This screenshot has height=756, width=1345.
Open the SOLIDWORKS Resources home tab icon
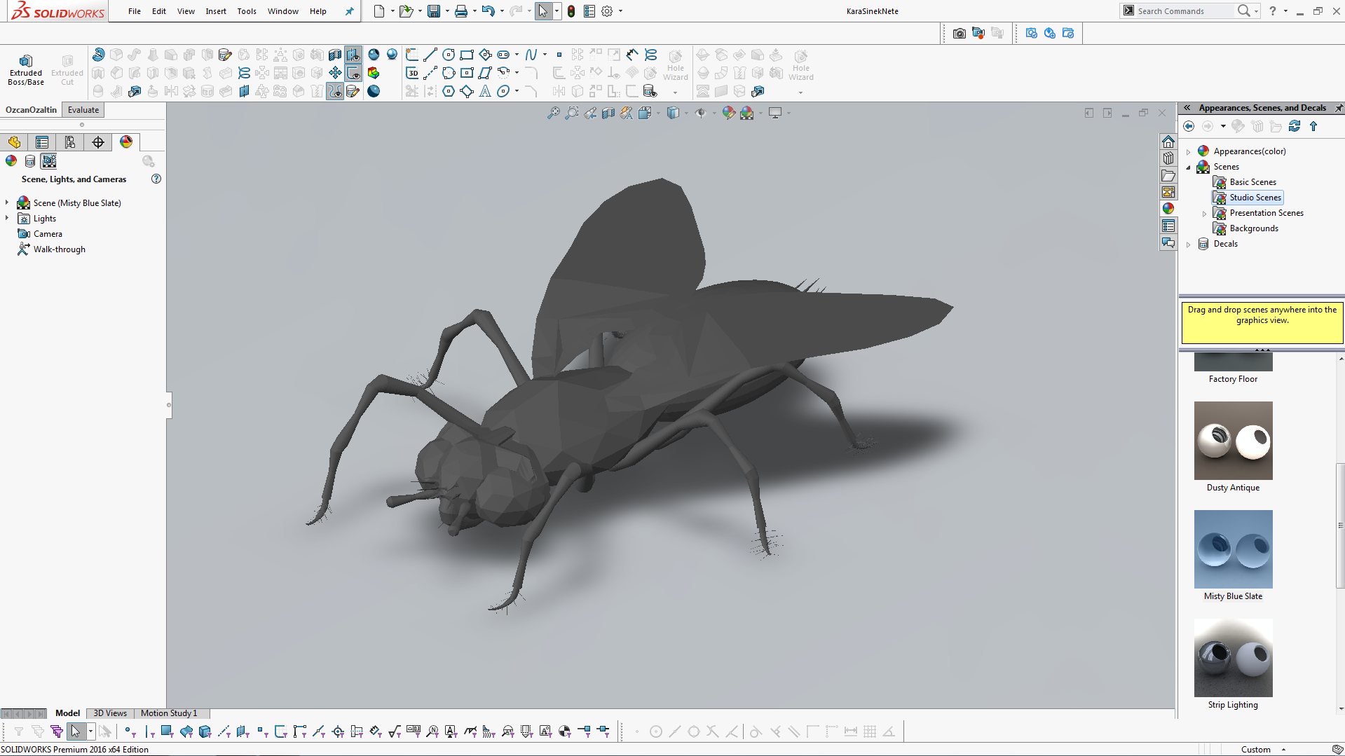click(x=1168, y=142)
